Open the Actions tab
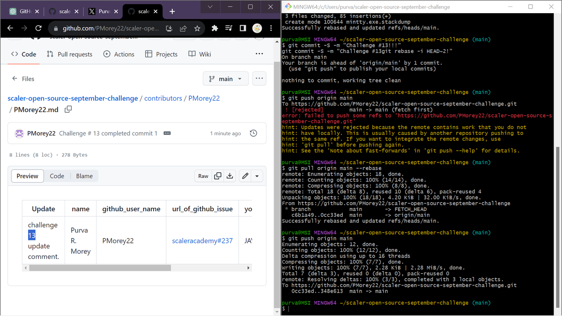 click(118, 54)
